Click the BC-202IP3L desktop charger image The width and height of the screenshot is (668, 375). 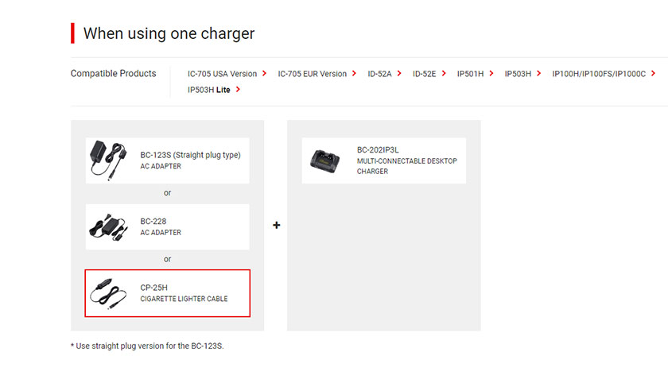(325, 161)
